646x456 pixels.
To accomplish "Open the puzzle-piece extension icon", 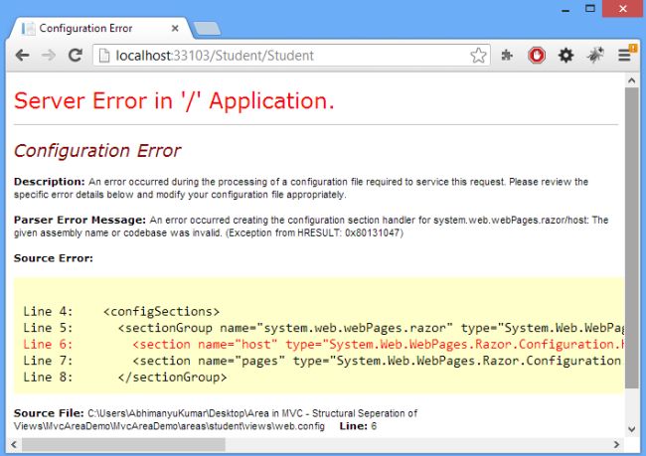I will [x=507, y=56].
